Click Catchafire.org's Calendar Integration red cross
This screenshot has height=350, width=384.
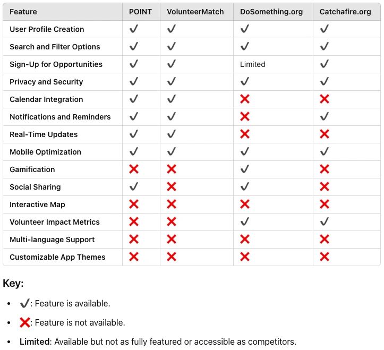[324, 99]
